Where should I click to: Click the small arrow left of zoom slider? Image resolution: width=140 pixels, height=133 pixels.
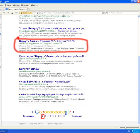(117, 128)
